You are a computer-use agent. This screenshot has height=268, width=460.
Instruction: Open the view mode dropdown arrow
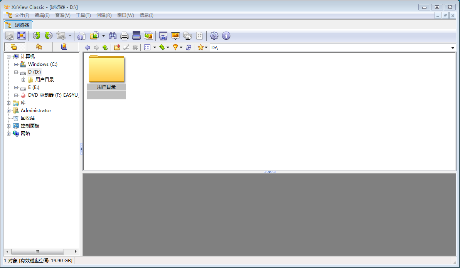click(155, 47)
